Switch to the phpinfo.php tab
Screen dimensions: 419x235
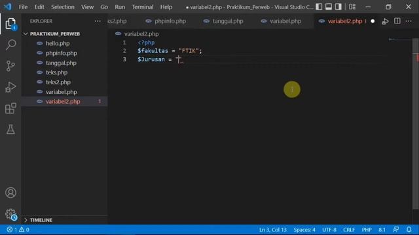click(x=166, y=21)
